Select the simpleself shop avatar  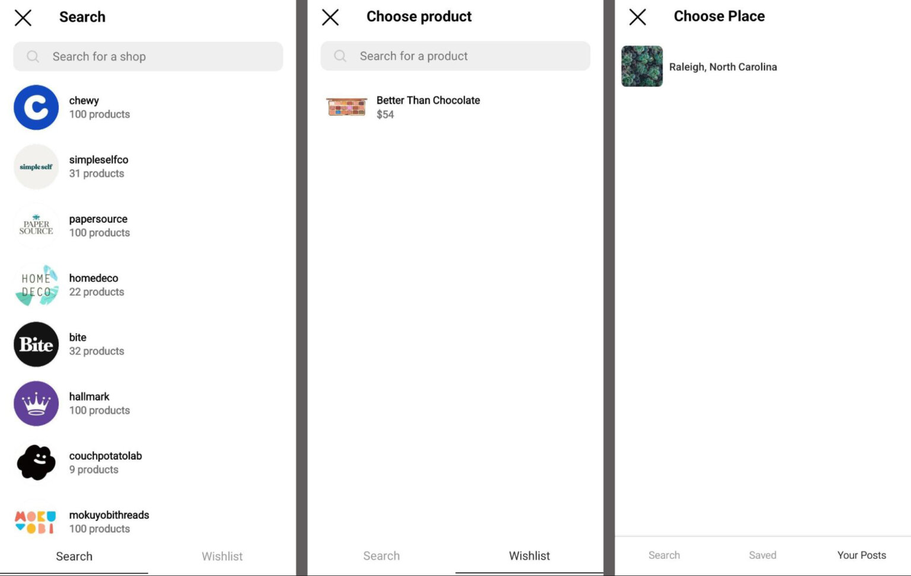(36, 167)
